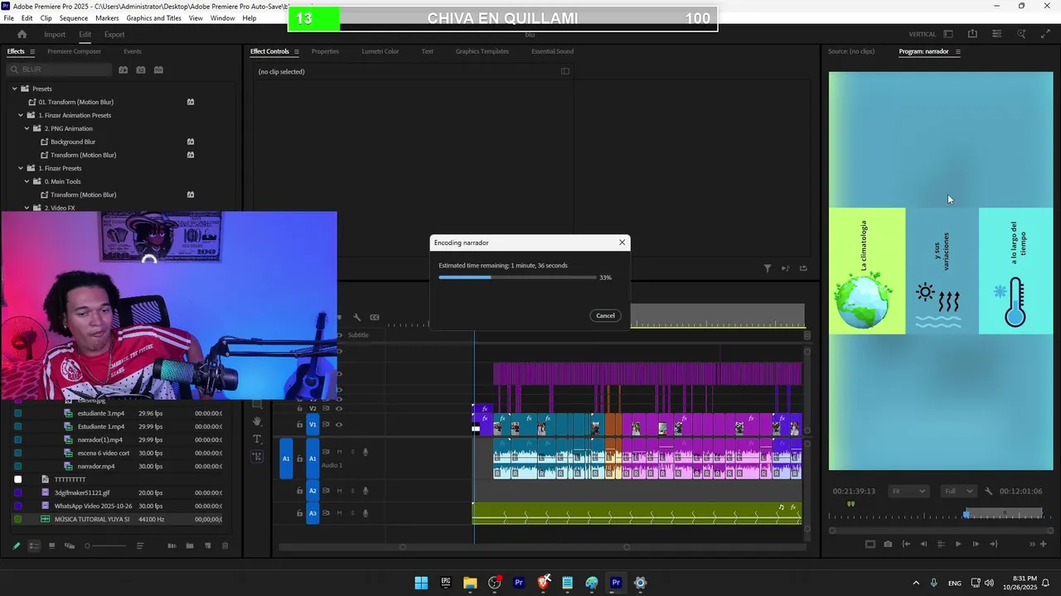This screenshot has height=596, width=1061.
Task: Click the accelerated effects filter icon
Action: point(123,70)
